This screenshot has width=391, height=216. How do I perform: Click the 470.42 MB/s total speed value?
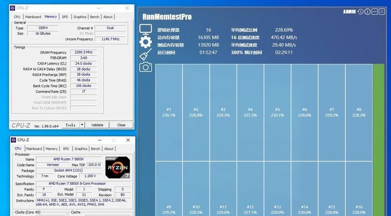284,37
